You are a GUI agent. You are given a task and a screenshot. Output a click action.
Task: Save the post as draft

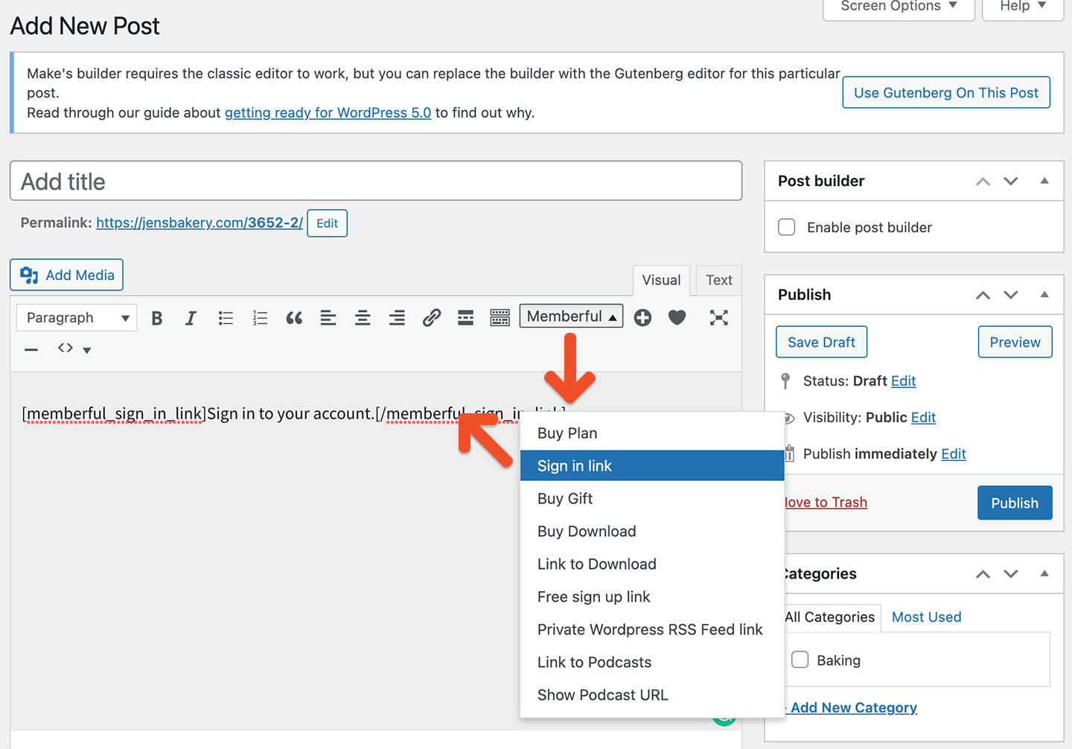coord(821,342)
